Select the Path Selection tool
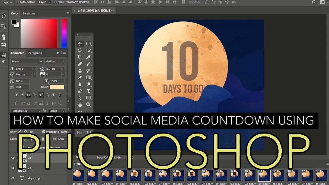 click(x=80, y=98)
